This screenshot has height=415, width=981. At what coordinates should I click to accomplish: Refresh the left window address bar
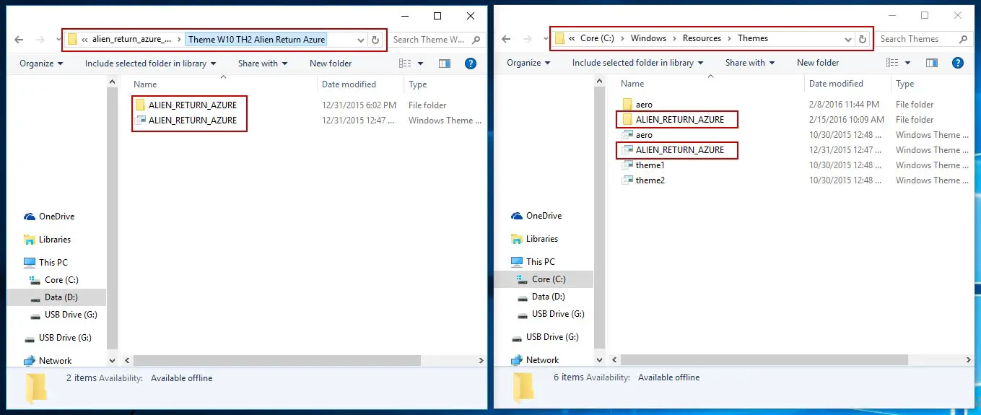[x=375, y=40]
